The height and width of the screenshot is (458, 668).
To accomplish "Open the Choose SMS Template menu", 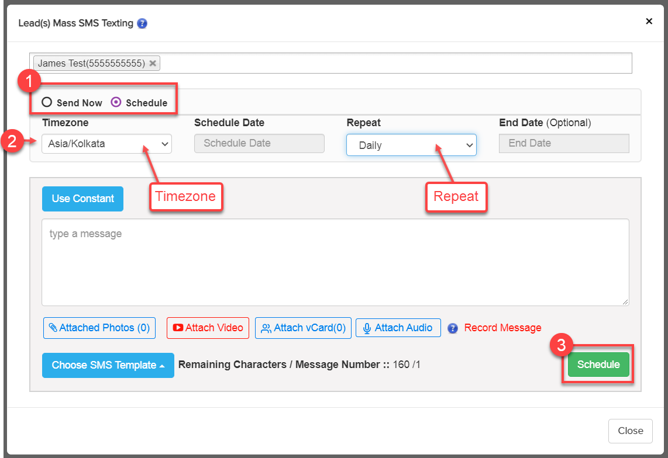I will click(x=108, y=365).
